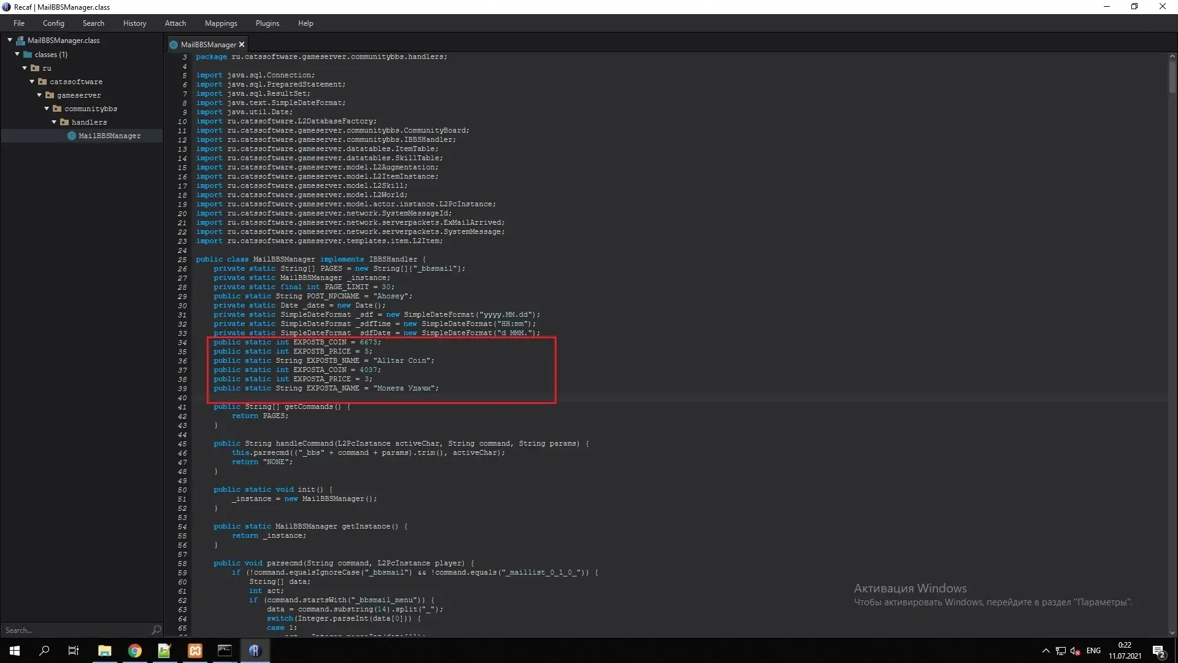Click the package declaration on line 3
Image resolution: width=1178 pixels, height=663 pixels.
(x=321, y=56)
